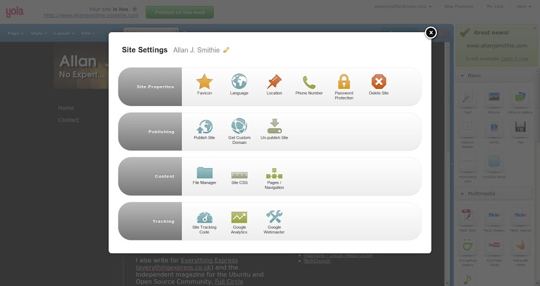Select the Text widget in sidebar
Viewport: 540px width, 286px height.
[467, 102]
